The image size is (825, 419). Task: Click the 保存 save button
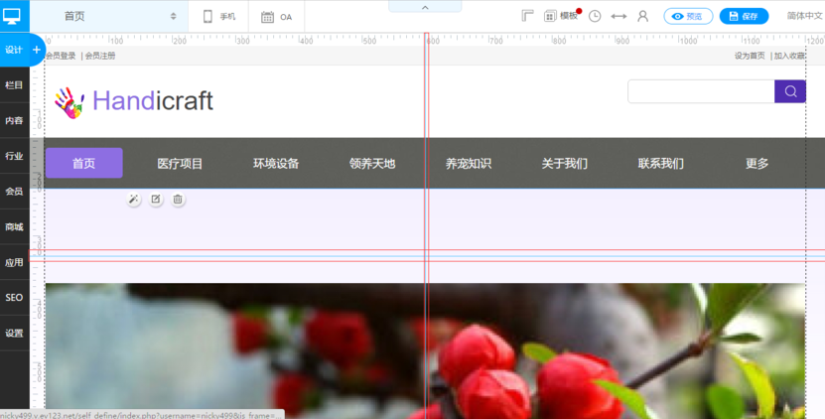744,16
